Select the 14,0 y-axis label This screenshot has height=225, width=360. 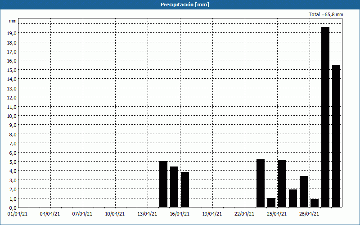[x=12, y=79]
